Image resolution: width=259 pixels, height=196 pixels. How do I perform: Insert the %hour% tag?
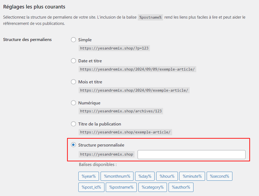coord(167,176)
